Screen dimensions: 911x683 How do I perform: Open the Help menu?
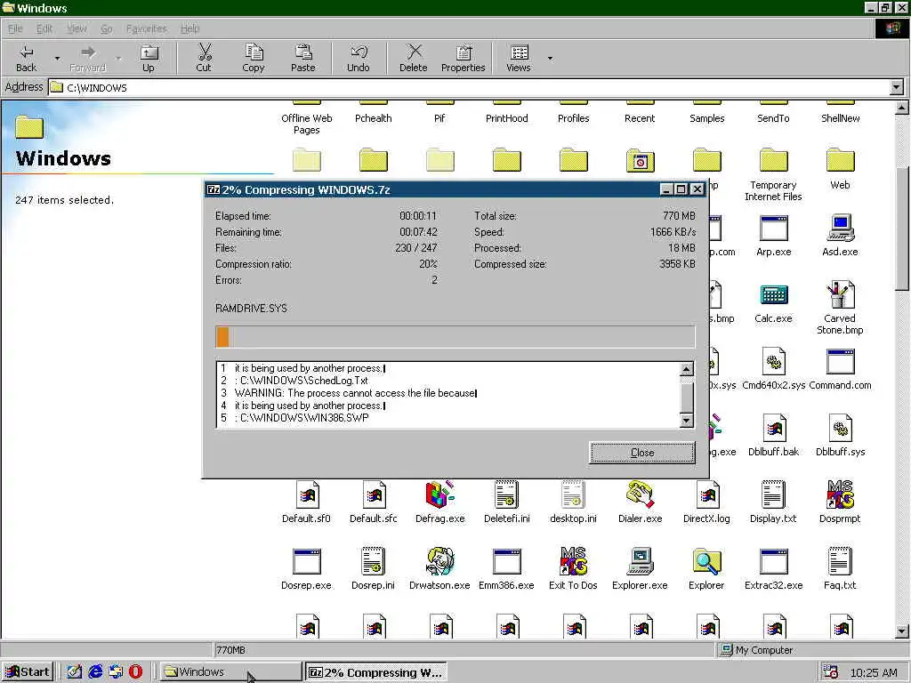[x=189, y=28]
